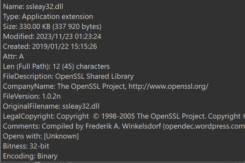Click the Created date 2019/01/22 line
Screen dimensions: 245x163
[x=50, y=46]
